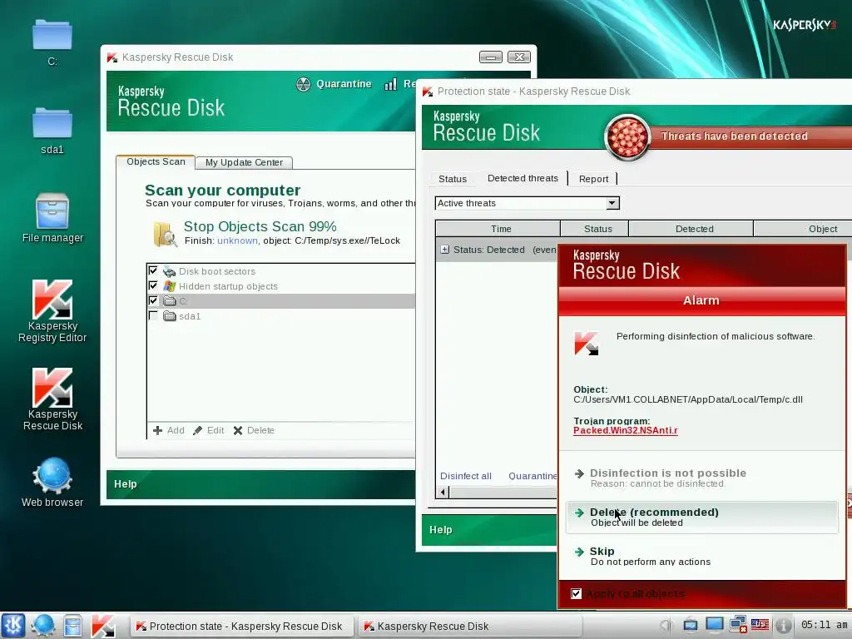Select the sda1 row in scan list
852x639 pixels.
coord(281,315)
